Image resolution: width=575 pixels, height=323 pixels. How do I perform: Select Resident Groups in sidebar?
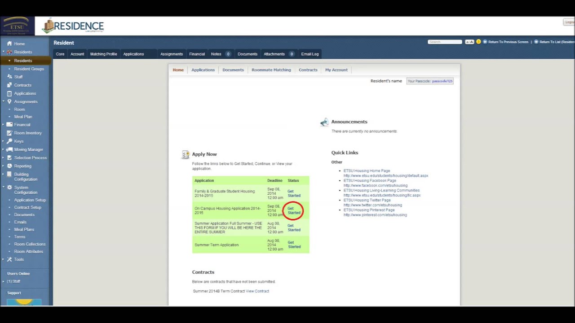click(29, 69)
